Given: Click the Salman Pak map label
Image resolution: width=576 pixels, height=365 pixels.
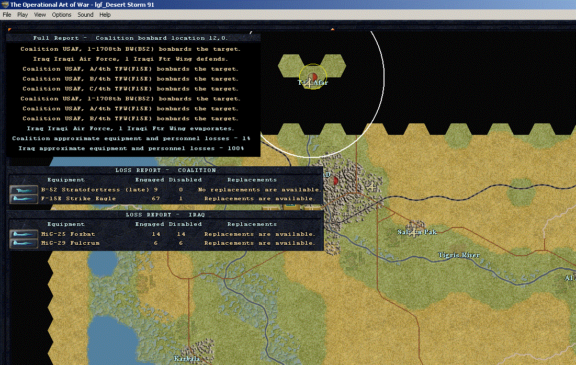Looking at the screenshot, I should click(x=417, y=232).
